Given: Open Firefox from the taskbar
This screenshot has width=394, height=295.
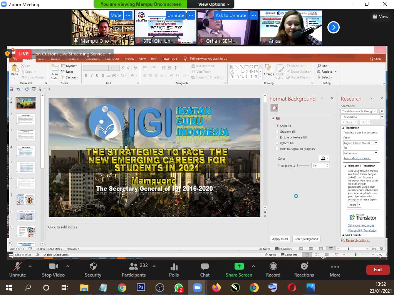Looking at the screenshot, I should pyautogui.click(x=216, y=287).
